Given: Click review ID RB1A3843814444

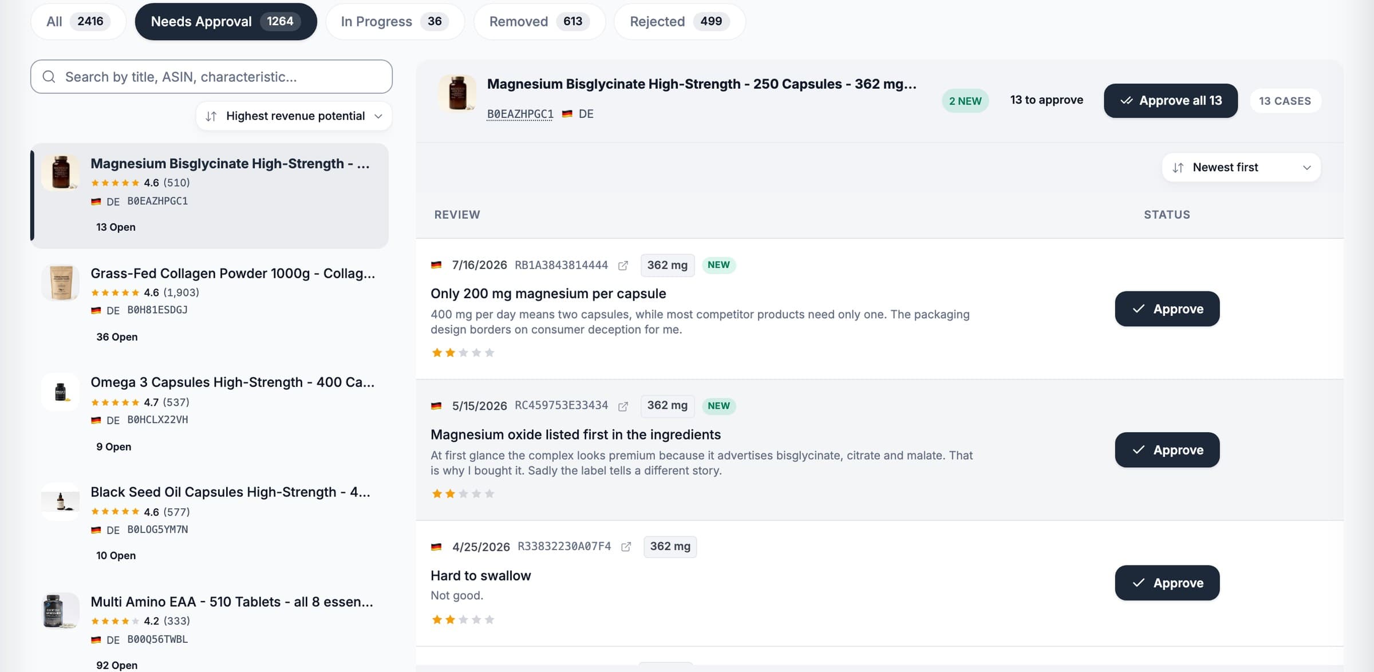Looking at the screenshot, I should 561,265.
